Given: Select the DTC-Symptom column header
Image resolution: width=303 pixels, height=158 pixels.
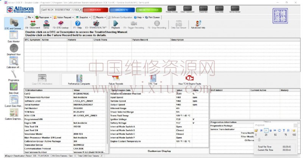Looking at the screenshot, I should click(x=33, y=40).
